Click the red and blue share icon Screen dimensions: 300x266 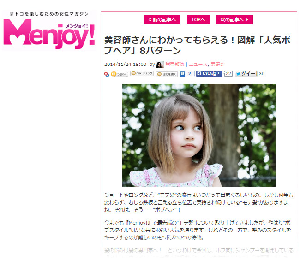point(107,74)
